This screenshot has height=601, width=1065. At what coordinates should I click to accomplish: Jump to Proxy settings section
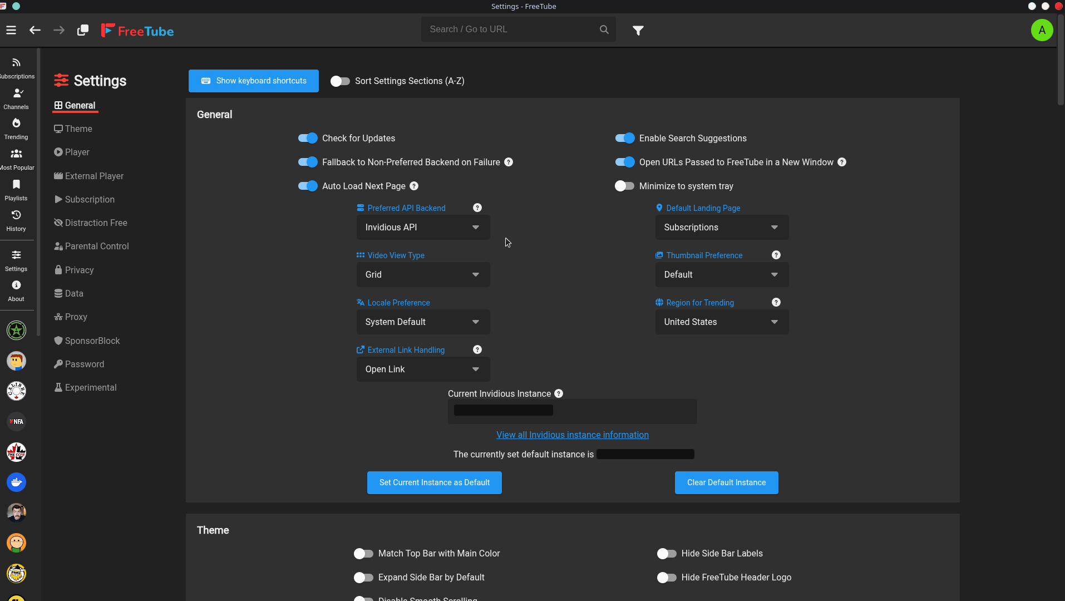coord(71,317)
